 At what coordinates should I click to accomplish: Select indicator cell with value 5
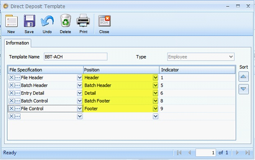[197, 85]
